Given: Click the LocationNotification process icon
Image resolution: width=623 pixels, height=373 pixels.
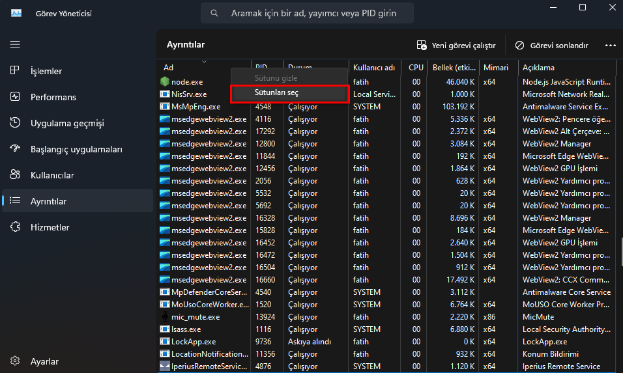Looking at the screenshot, I should [164, 353].
